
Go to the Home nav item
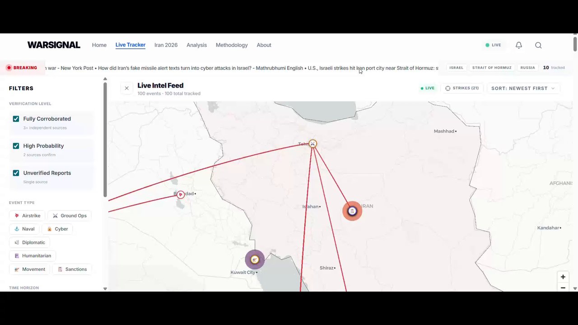tap(99, 45)
